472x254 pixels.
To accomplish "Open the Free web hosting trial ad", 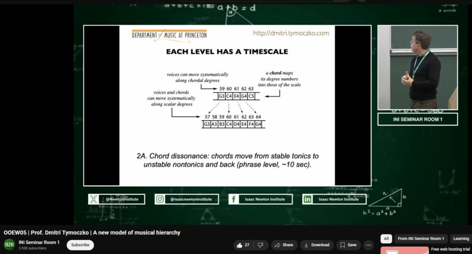I will coord(451,249).
